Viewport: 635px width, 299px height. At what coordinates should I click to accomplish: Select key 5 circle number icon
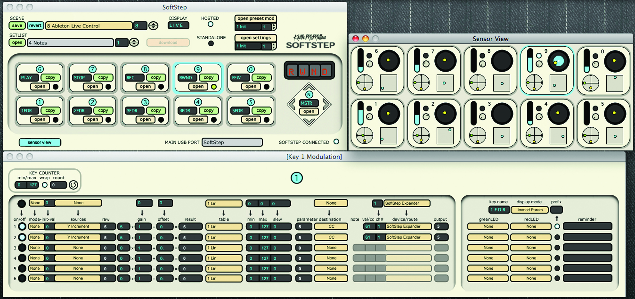click(x=251, y=102)
